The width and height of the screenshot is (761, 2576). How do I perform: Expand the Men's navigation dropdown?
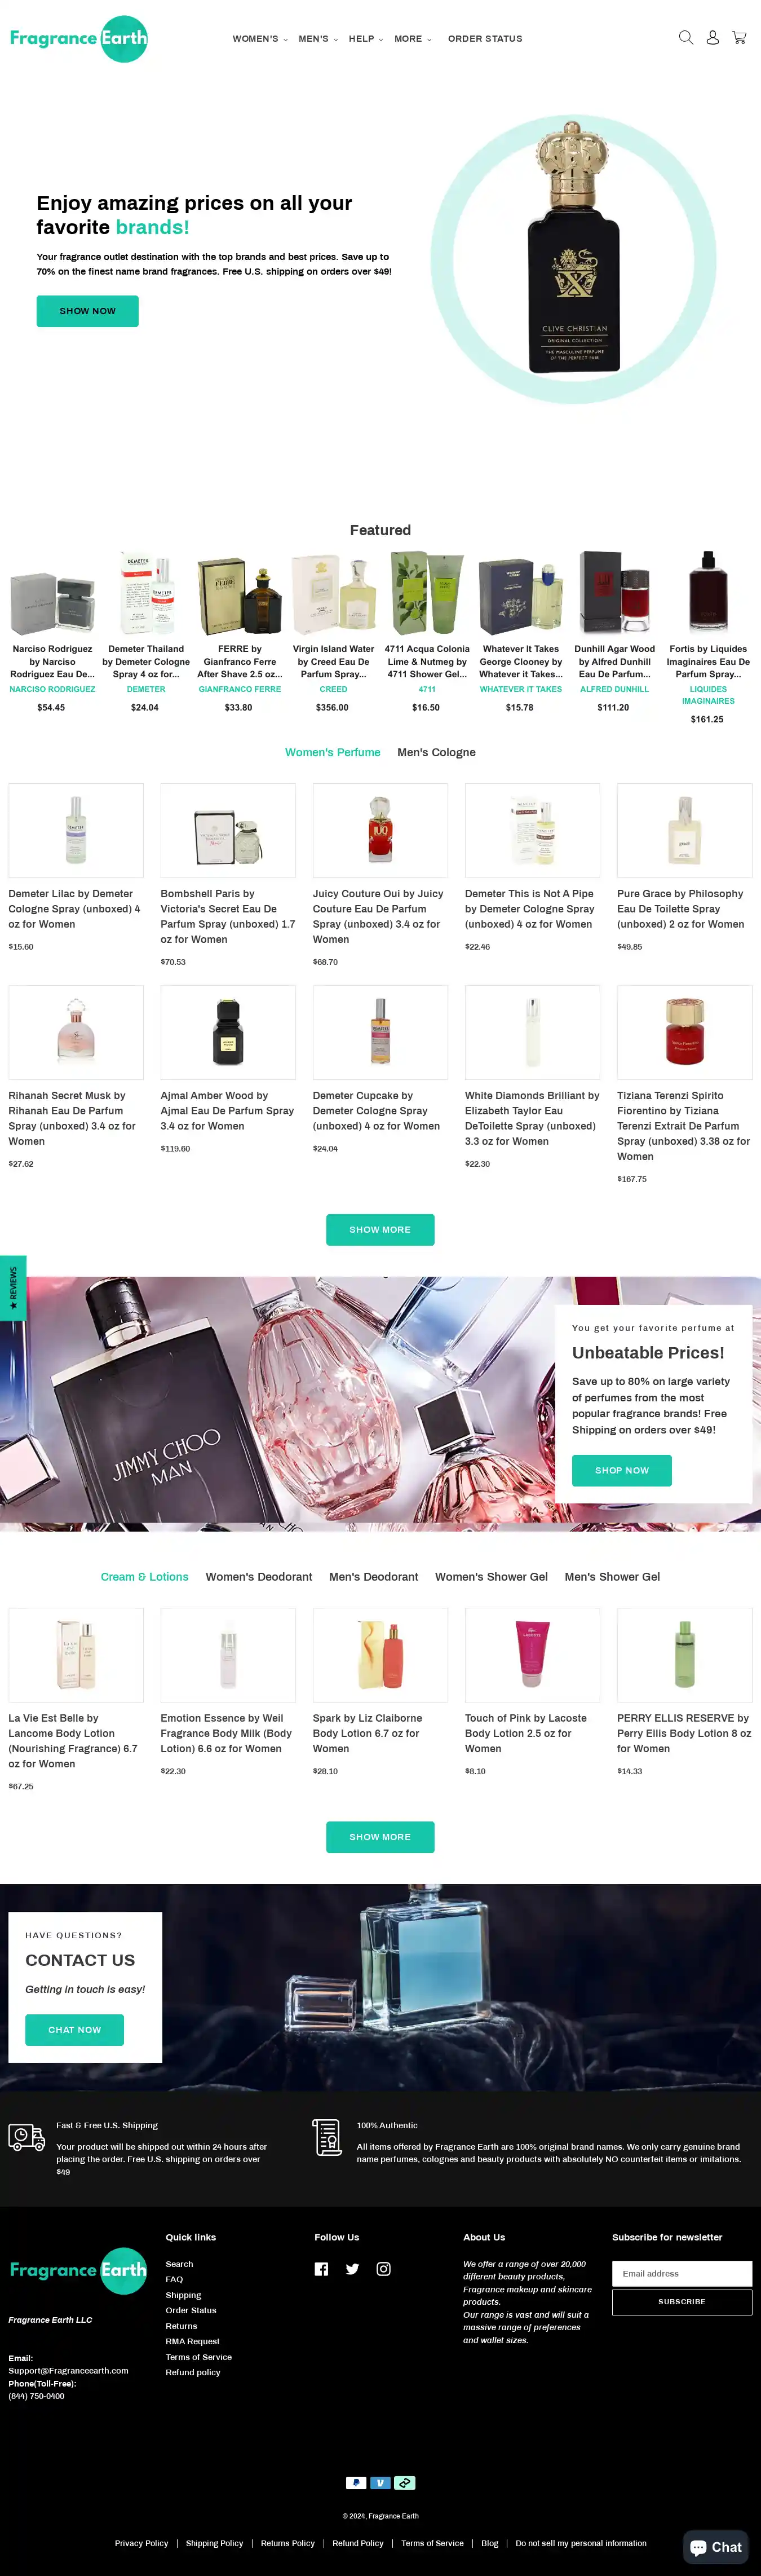click(318, 39)
